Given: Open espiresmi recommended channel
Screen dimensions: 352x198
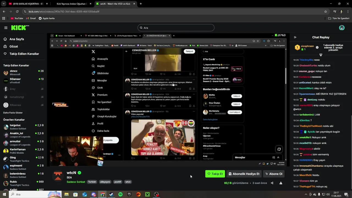Looking at the screenshot, I should pos(23,167).
